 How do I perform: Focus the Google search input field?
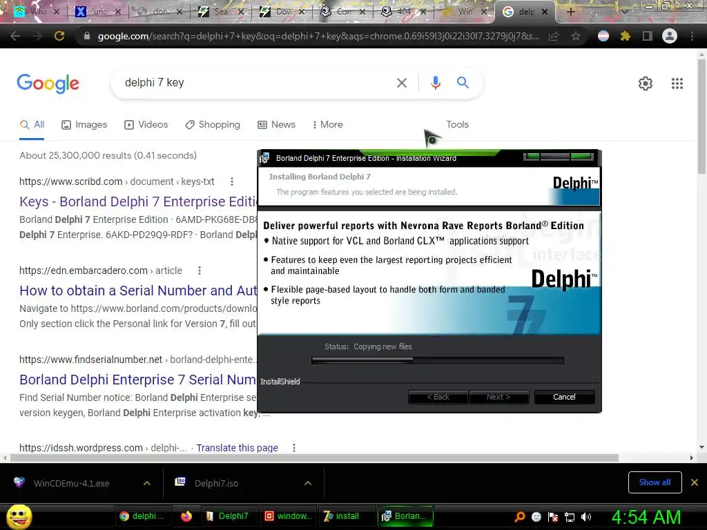click(x=255, y=83)
